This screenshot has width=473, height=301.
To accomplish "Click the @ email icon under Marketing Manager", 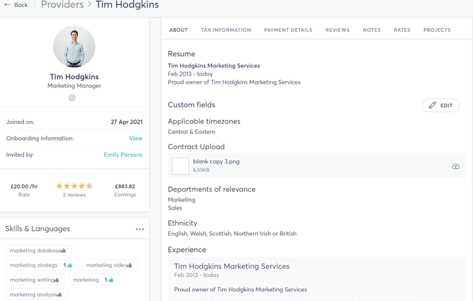I will 71,98.
